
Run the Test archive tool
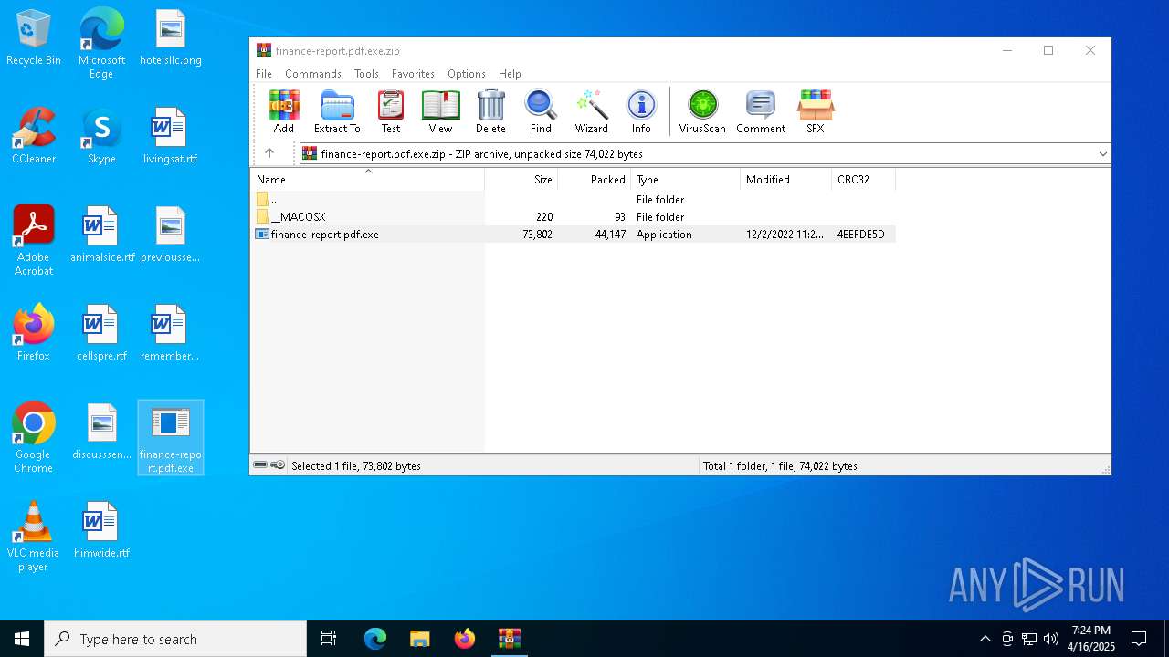(x=391, y=111)
